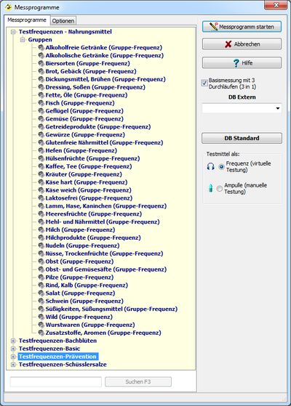Select Mehl- und Nährmittel row
The height and width of the screenshot is (406, 291).
[103, 222]
